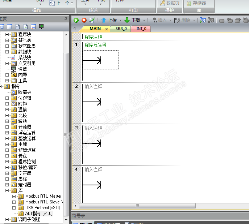Viewport: 249px width, 224px height.
Task: Click editor horizontal scroll-left arrow
Action: [75, 206]
